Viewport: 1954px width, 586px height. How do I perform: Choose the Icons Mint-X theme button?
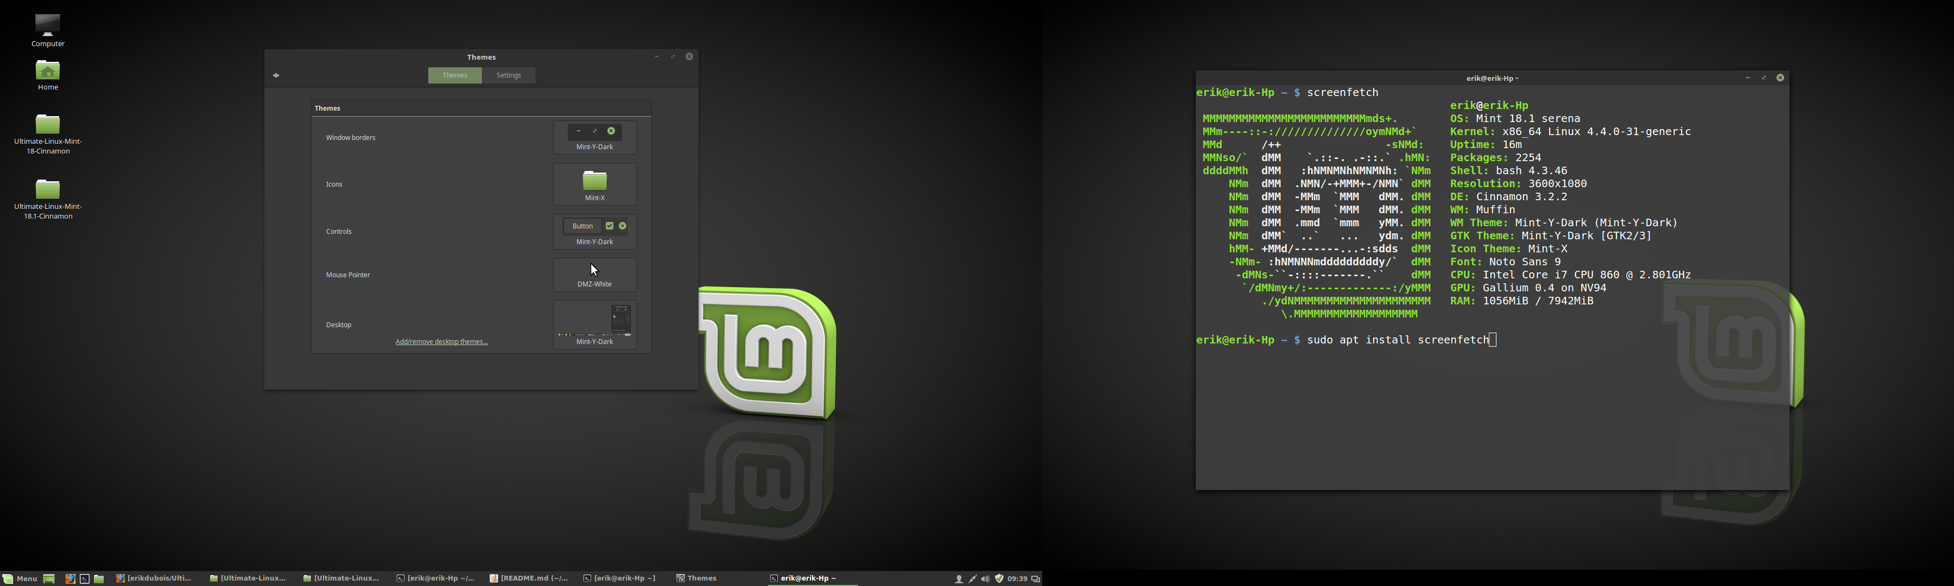[595, 184]
